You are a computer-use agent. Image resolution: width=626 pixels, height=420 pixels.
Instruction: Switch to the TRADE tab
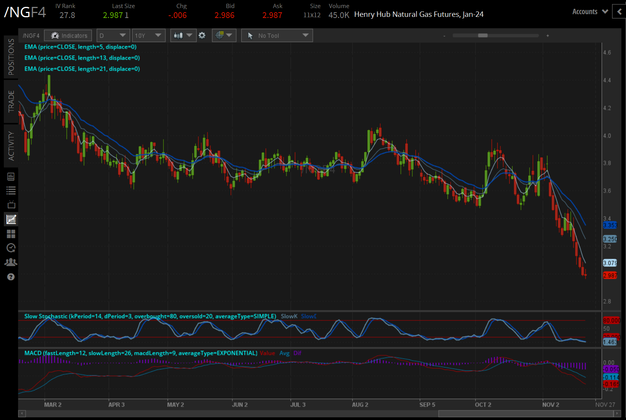tap(11, 102)
